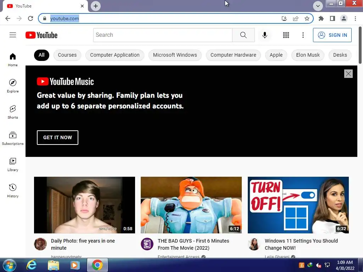Open the Chrome profile avatar
This screenshot has height=272, width=363.
tap(344, 18)
